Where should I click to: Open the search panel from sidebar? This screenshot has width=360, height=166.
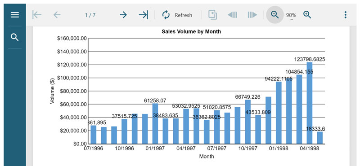(x=15, y=37)
